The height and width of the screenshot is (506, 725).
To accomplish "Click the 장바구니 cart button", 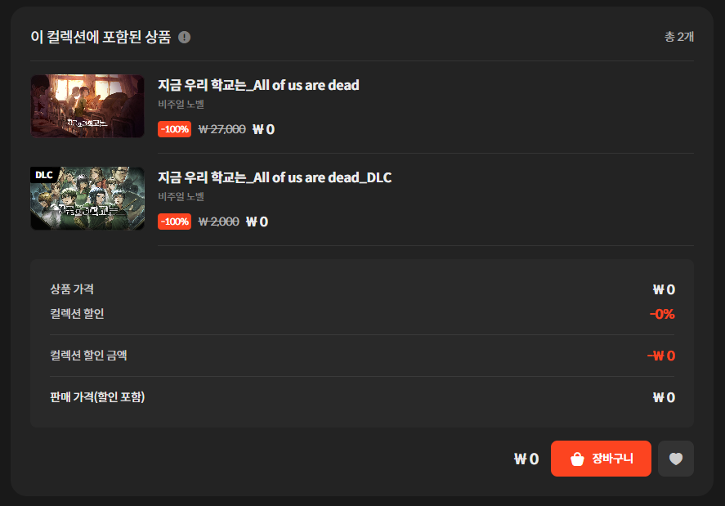I will [601, 459].
